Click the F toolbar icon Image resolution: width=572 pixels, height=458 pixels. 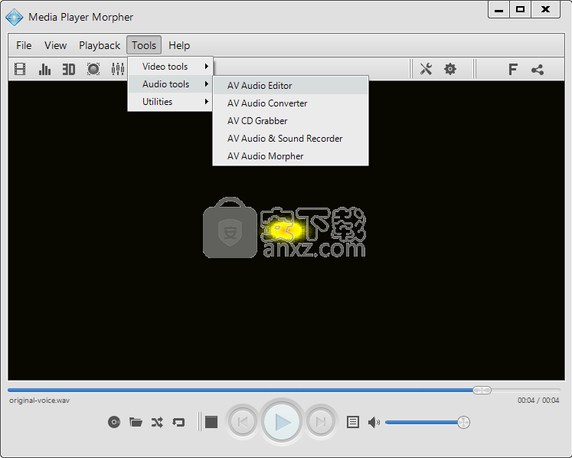click(513, 69)
